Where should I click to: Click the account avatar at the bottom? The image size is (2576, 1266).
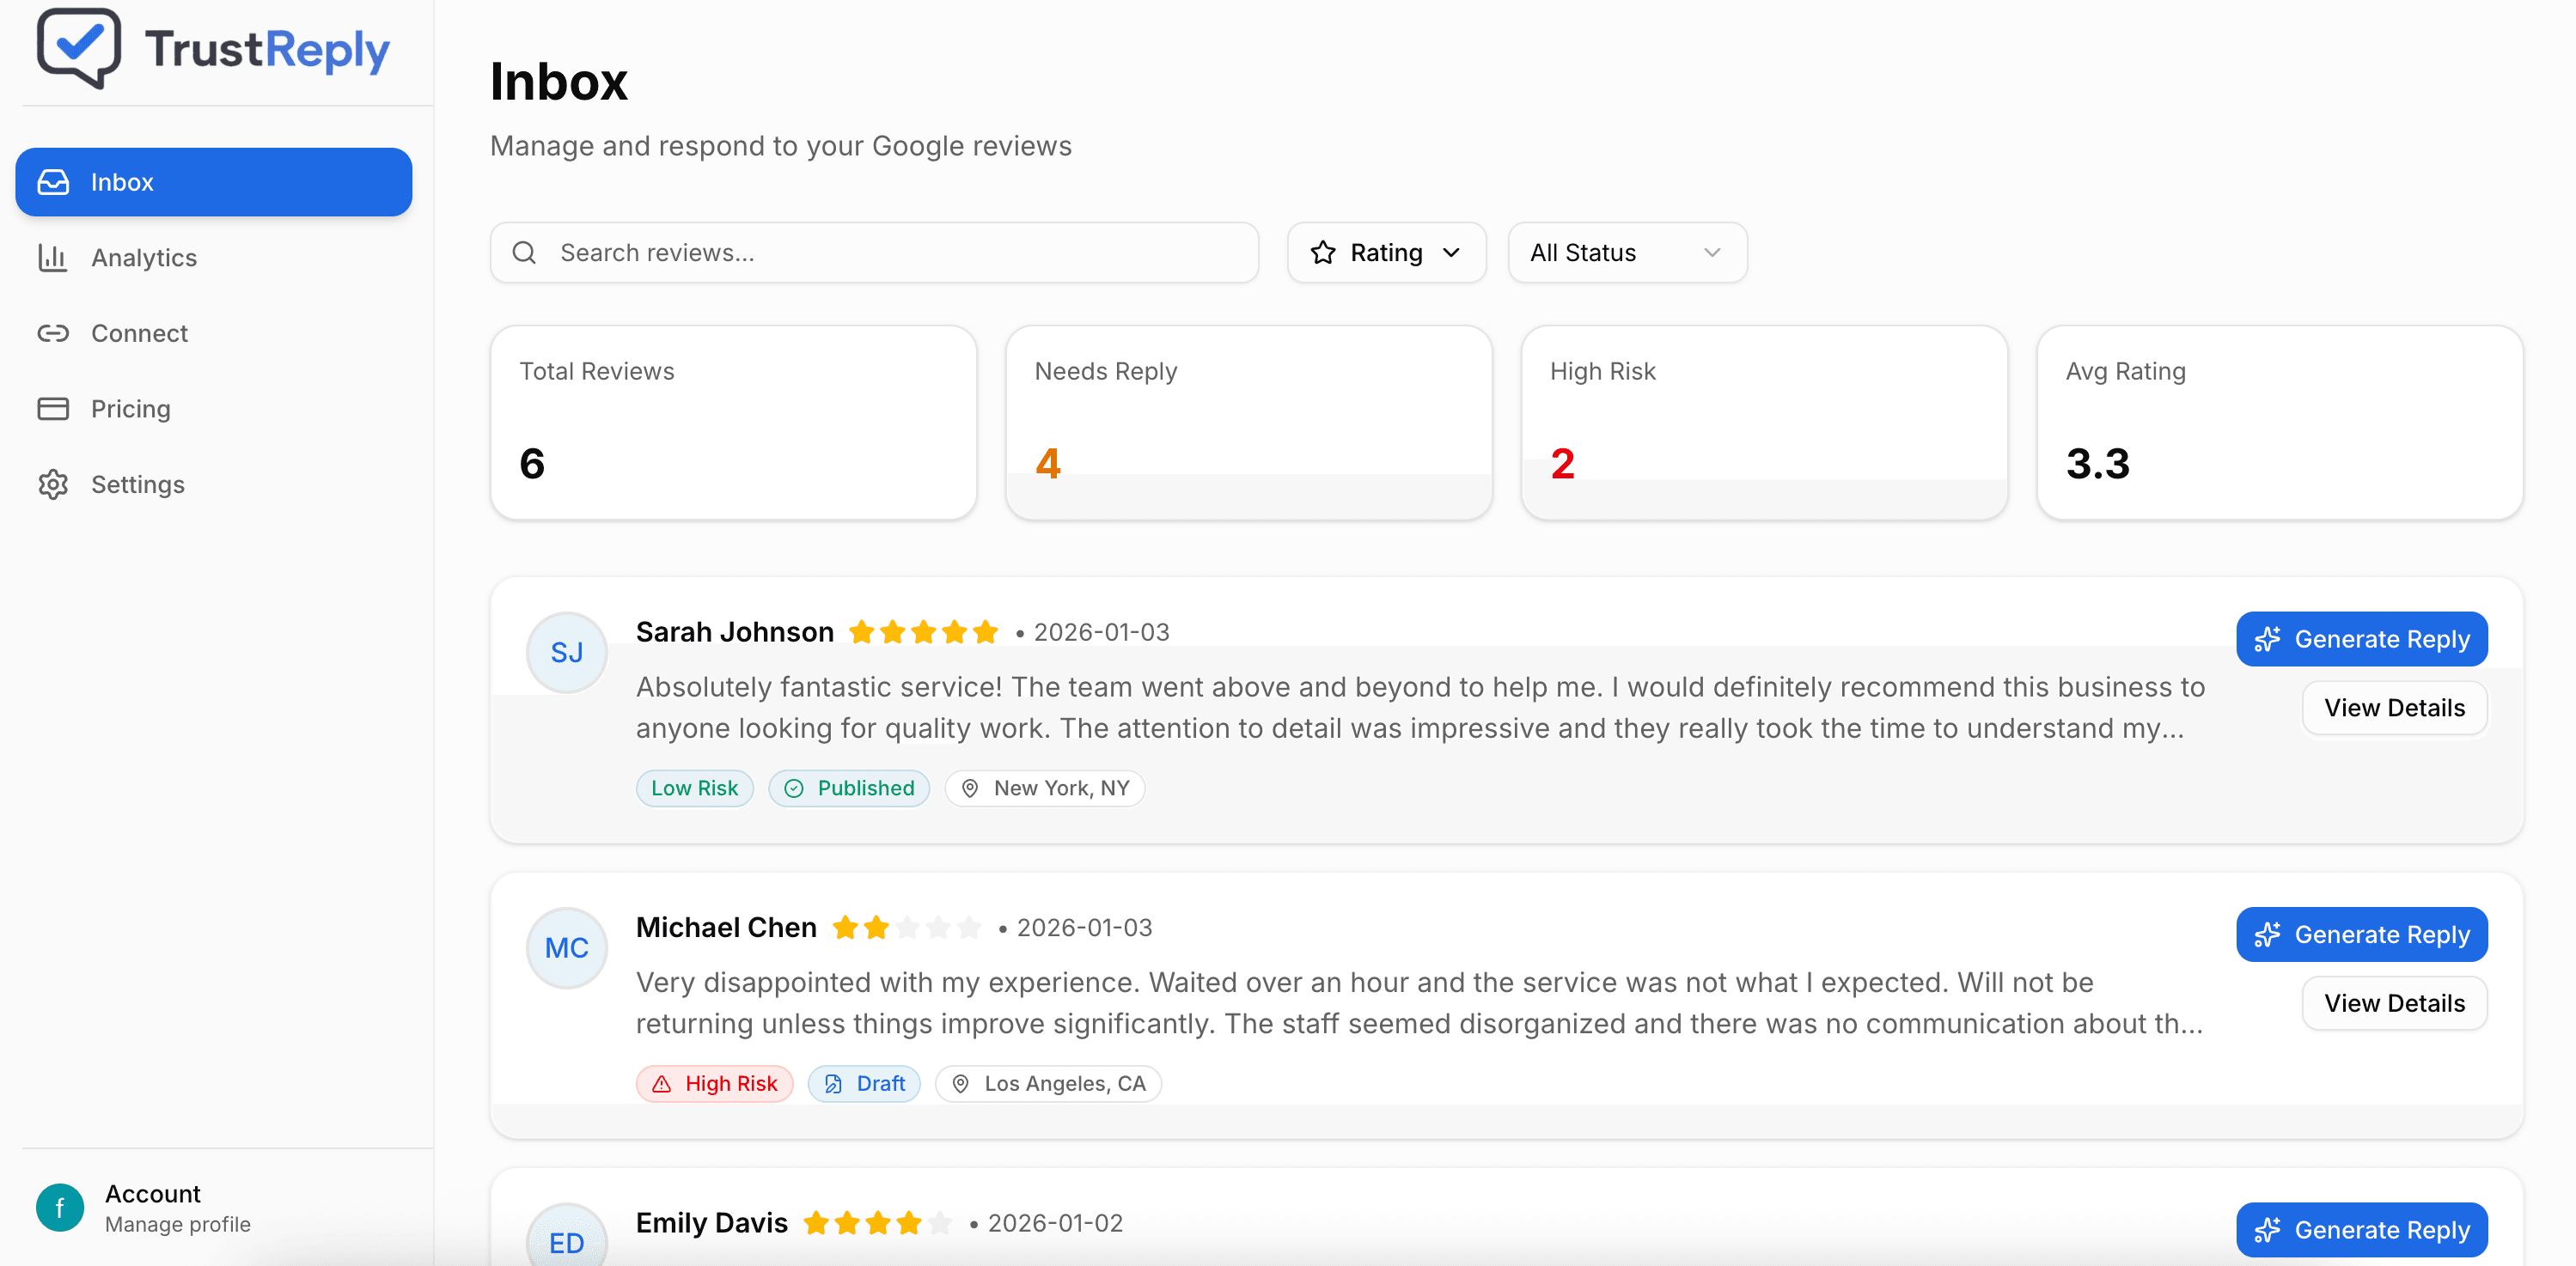tap(59, 1207)
